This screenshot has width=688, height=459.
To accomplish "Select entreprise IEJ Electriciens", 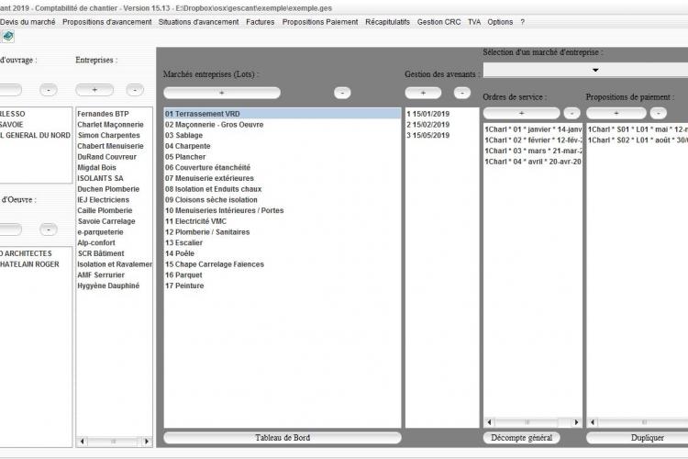I will point(114,200).
